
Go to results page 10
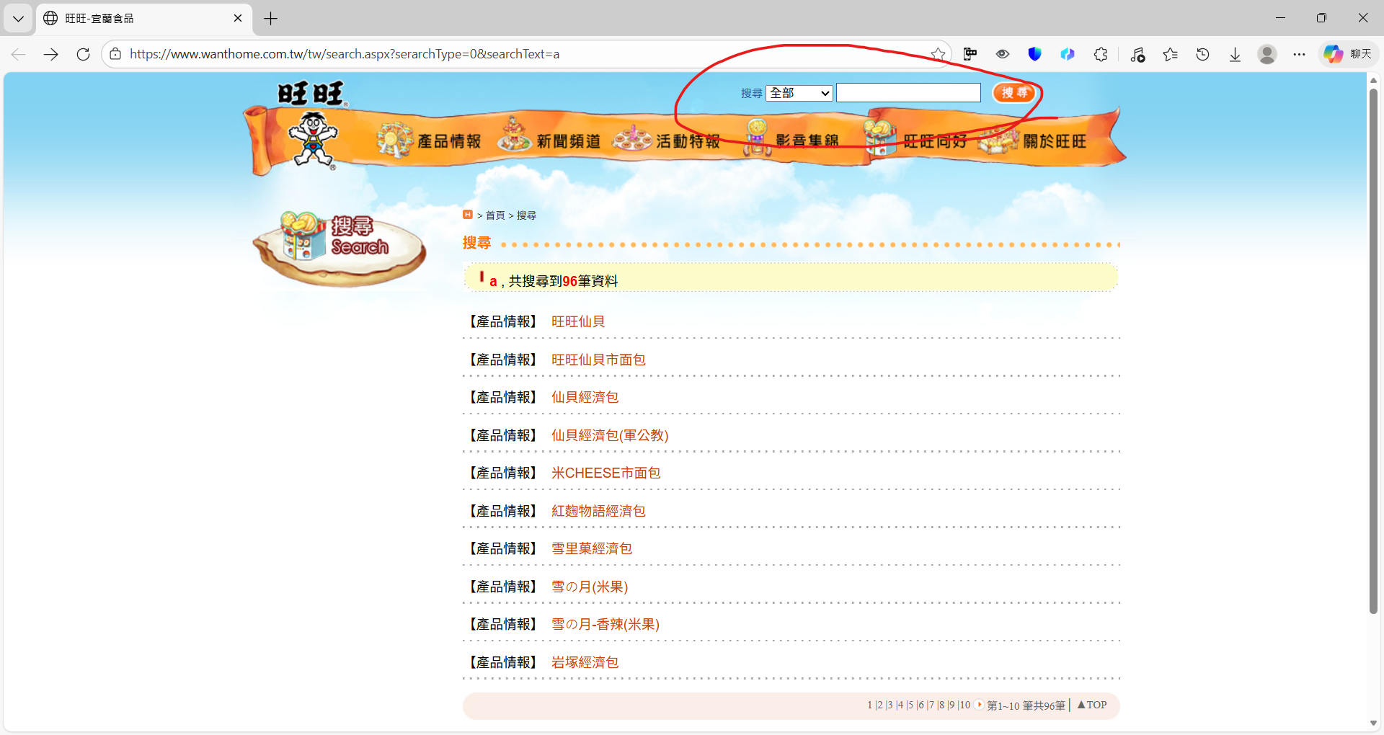pos(965,705)
